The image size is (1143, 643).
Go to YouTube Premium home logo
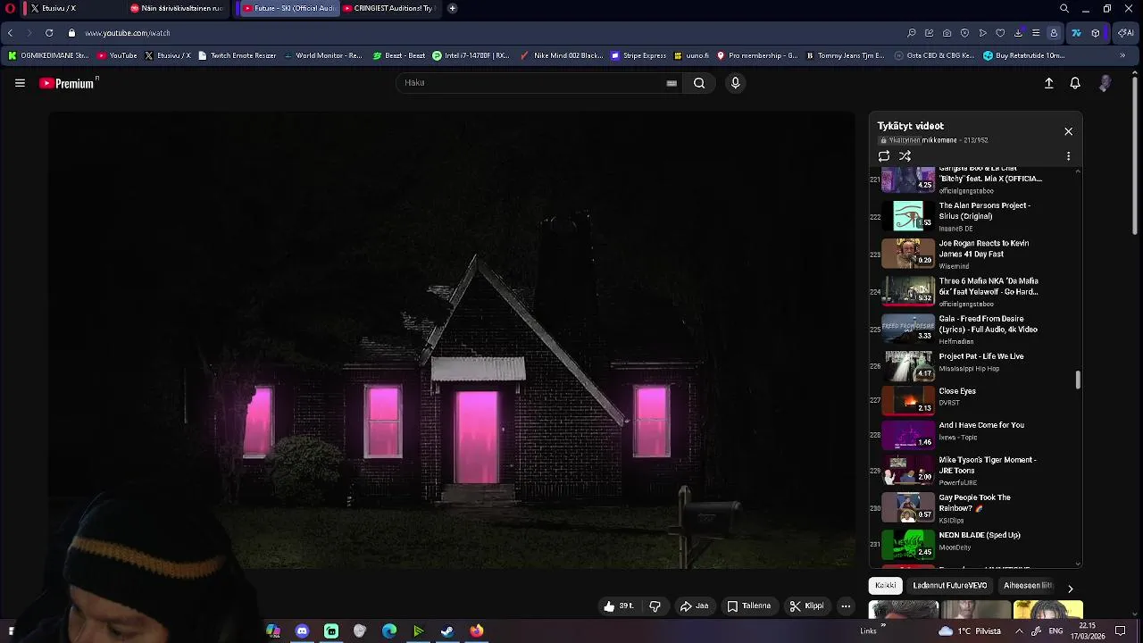click(x=68, y=83)
